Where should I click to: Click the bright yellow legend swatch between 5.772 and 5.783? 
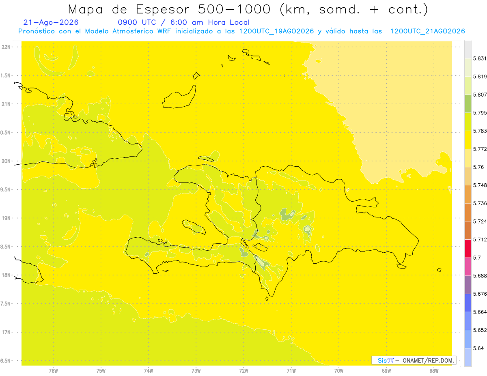pos(468,140)
